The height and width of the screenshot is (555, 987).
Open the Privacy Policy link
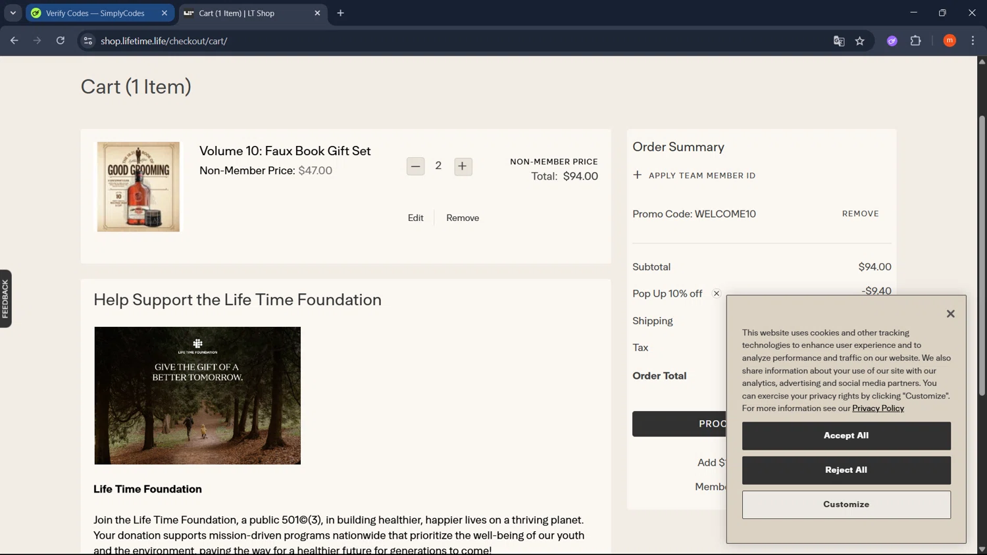coord(878,408)
